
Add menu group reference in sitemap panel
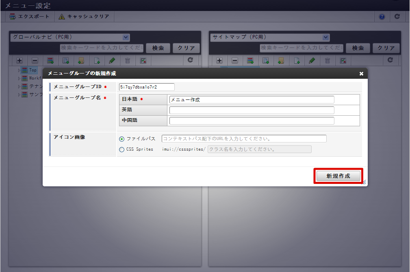[x=266, y=60]
